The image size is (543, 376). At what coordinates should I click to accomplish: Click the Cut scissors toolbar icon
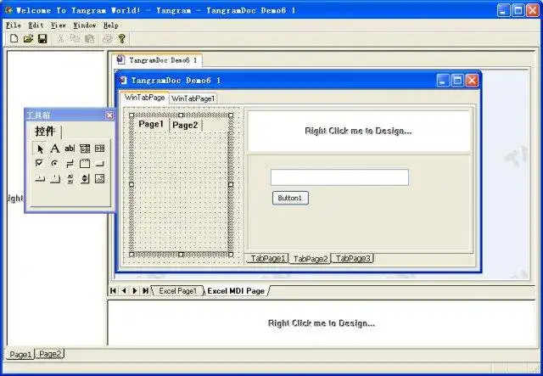coord(60,38)
